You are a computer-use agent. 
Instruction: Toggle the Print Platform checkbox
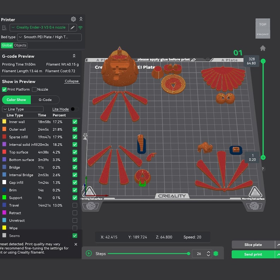click(4, 90)
